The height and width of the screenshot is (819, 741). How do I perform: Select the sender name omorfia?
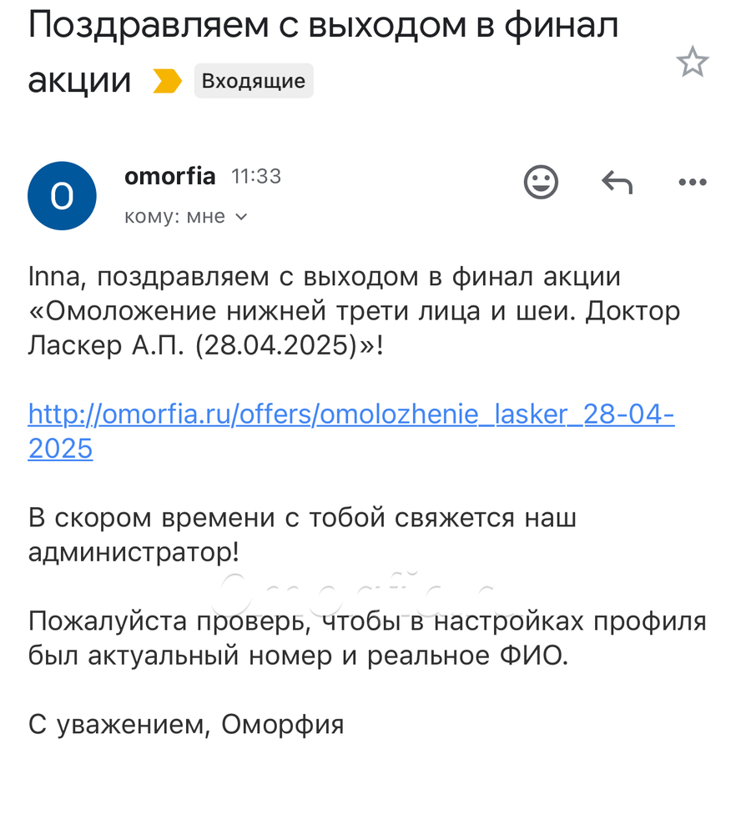click(170, 176)
